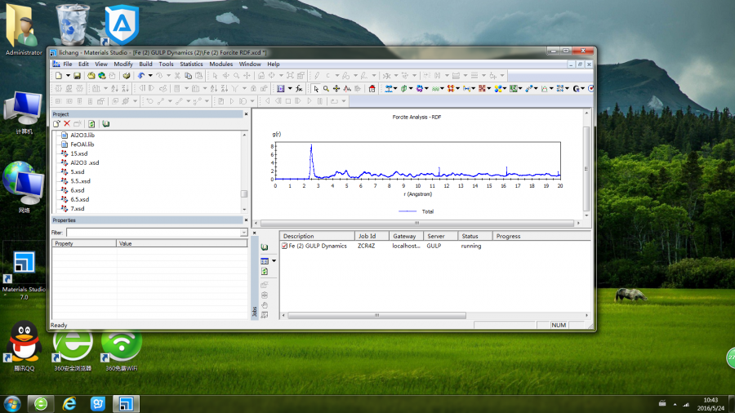Select FeOAl.lib in the project tree
Viewport: 735px width, 413px height.
[82, 144]
